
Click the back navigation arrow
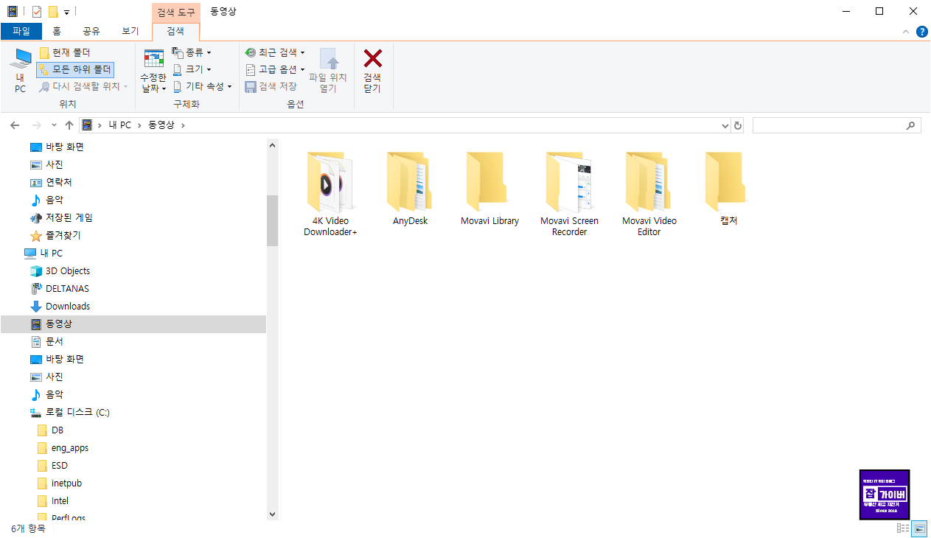click(15, 125)
